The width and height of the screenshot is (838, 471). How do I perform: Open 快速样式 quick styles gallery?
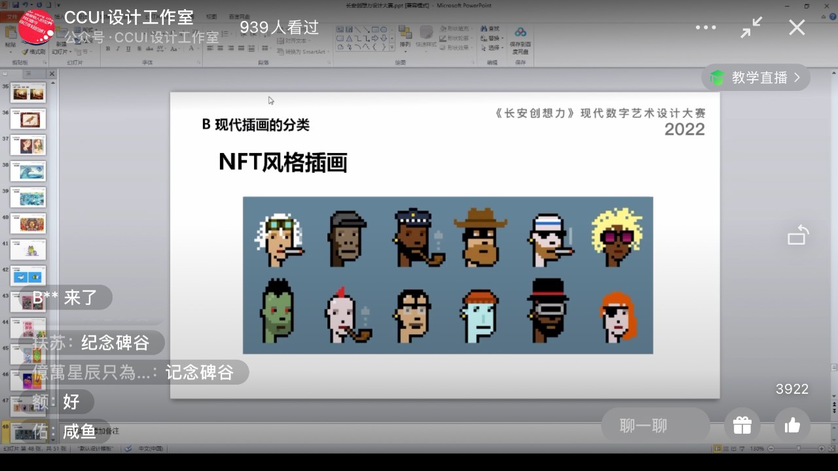coord(426,38)
